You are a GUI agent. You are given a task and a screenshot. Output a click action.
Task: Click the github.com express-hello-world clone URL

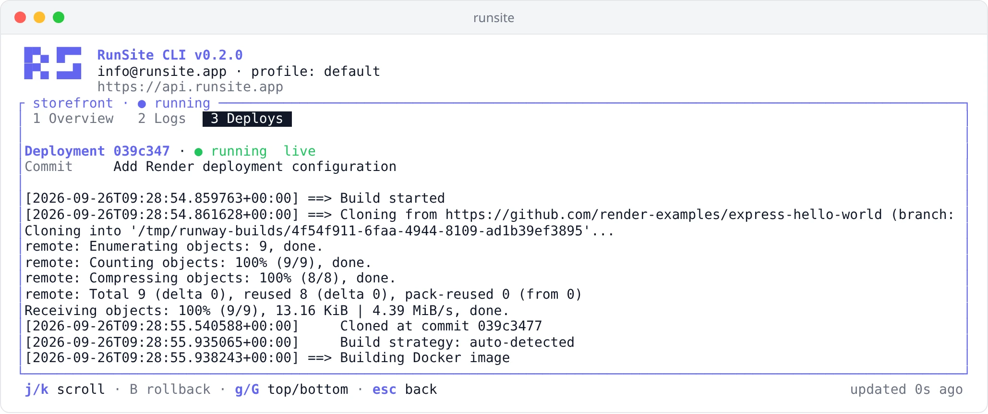(663, 214)
